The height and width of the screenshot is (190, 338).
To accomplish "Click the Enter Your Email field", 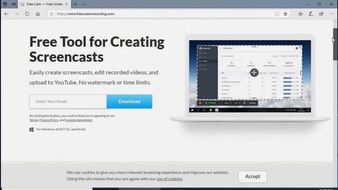I will tap(68, 101).
